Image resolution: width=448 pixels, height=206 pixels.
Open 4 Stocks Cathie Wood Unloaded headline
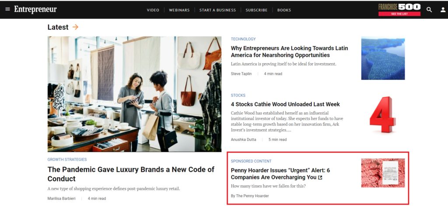[285, 104]
